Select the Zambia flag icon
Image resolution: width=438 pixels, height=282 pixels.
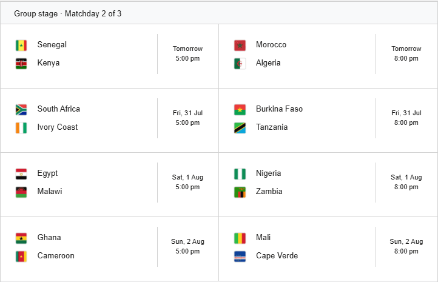pos(240,192)
